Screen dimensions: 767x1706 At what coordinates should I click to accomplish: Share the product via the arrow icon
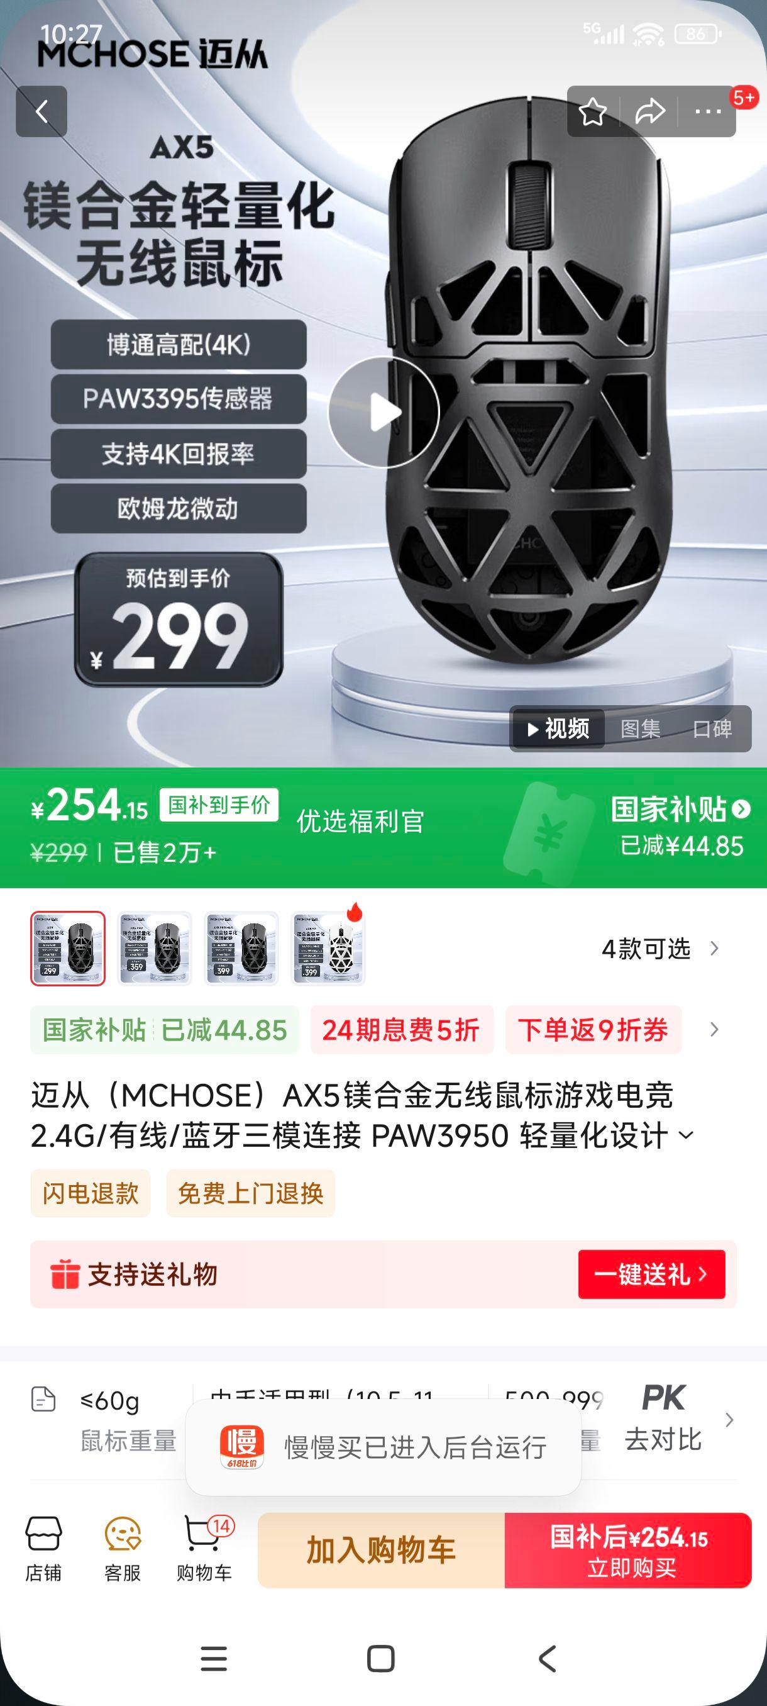(650, 112)
